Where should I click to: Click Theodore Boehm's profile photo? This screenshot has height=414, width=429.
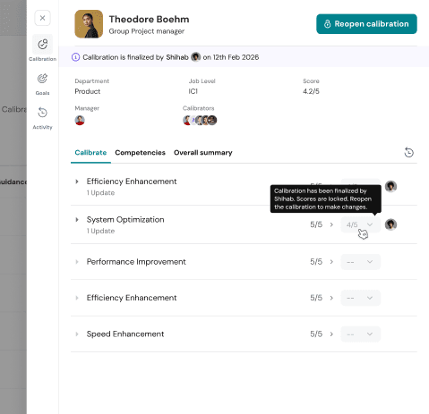click(x=89, y=24)
